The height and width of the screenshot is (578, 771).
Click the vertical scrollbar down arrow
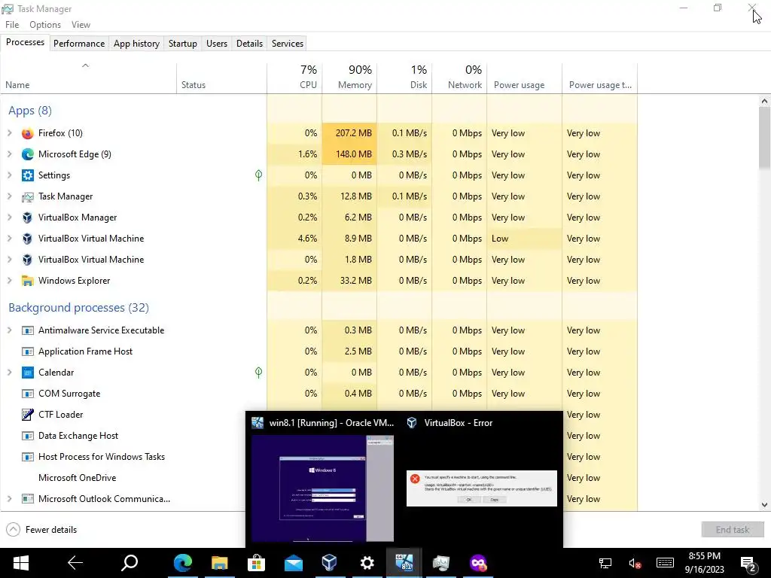[764, 505]
